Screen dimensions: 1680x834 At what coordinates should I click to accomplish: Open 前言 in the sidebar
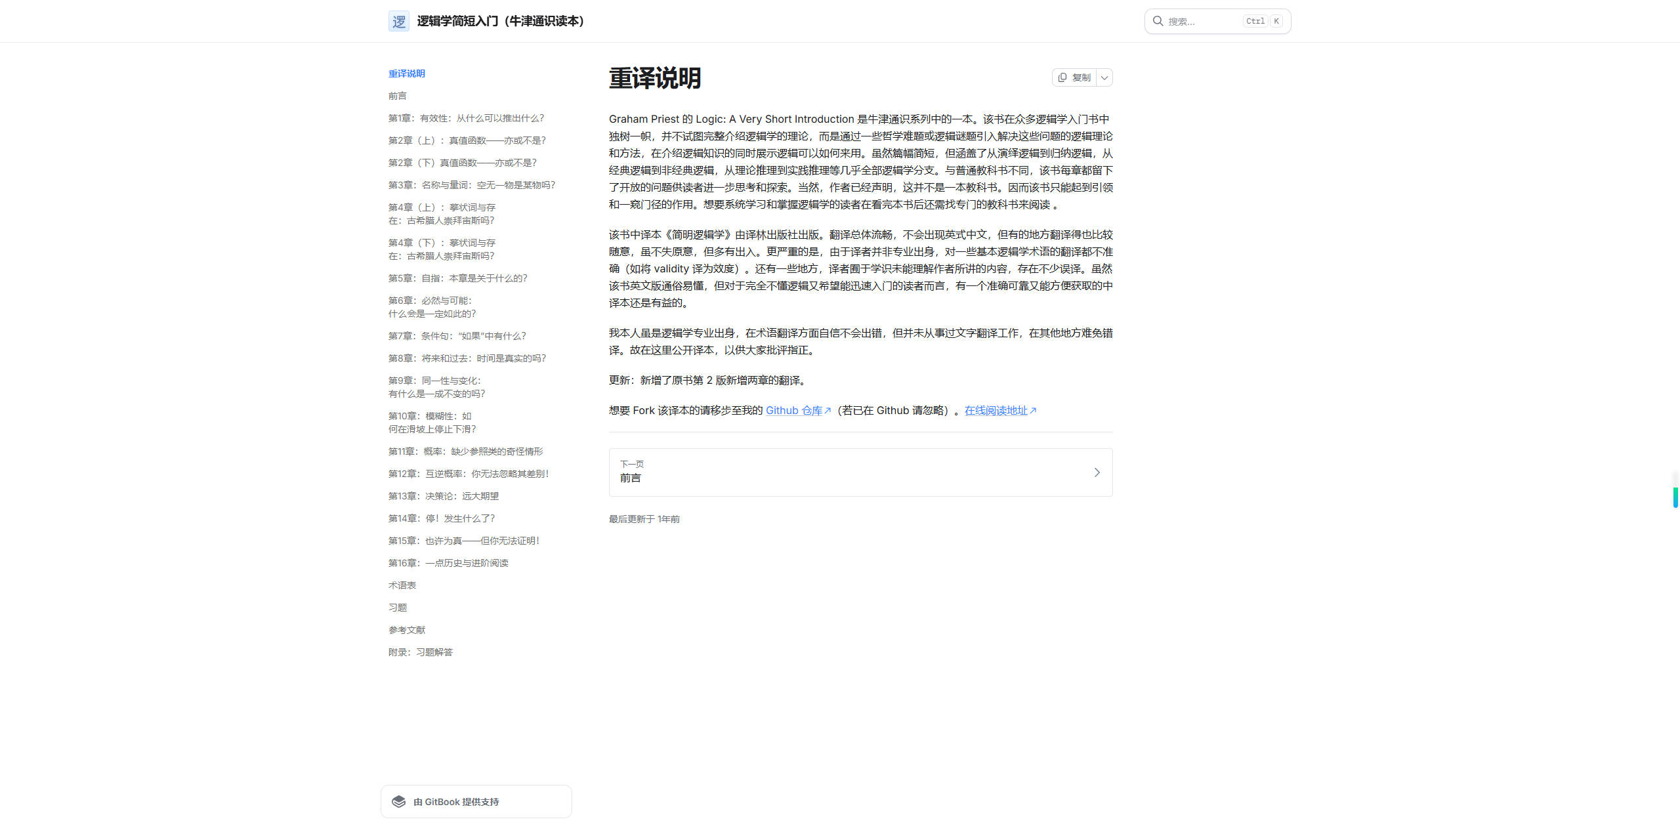click(398, 96)
